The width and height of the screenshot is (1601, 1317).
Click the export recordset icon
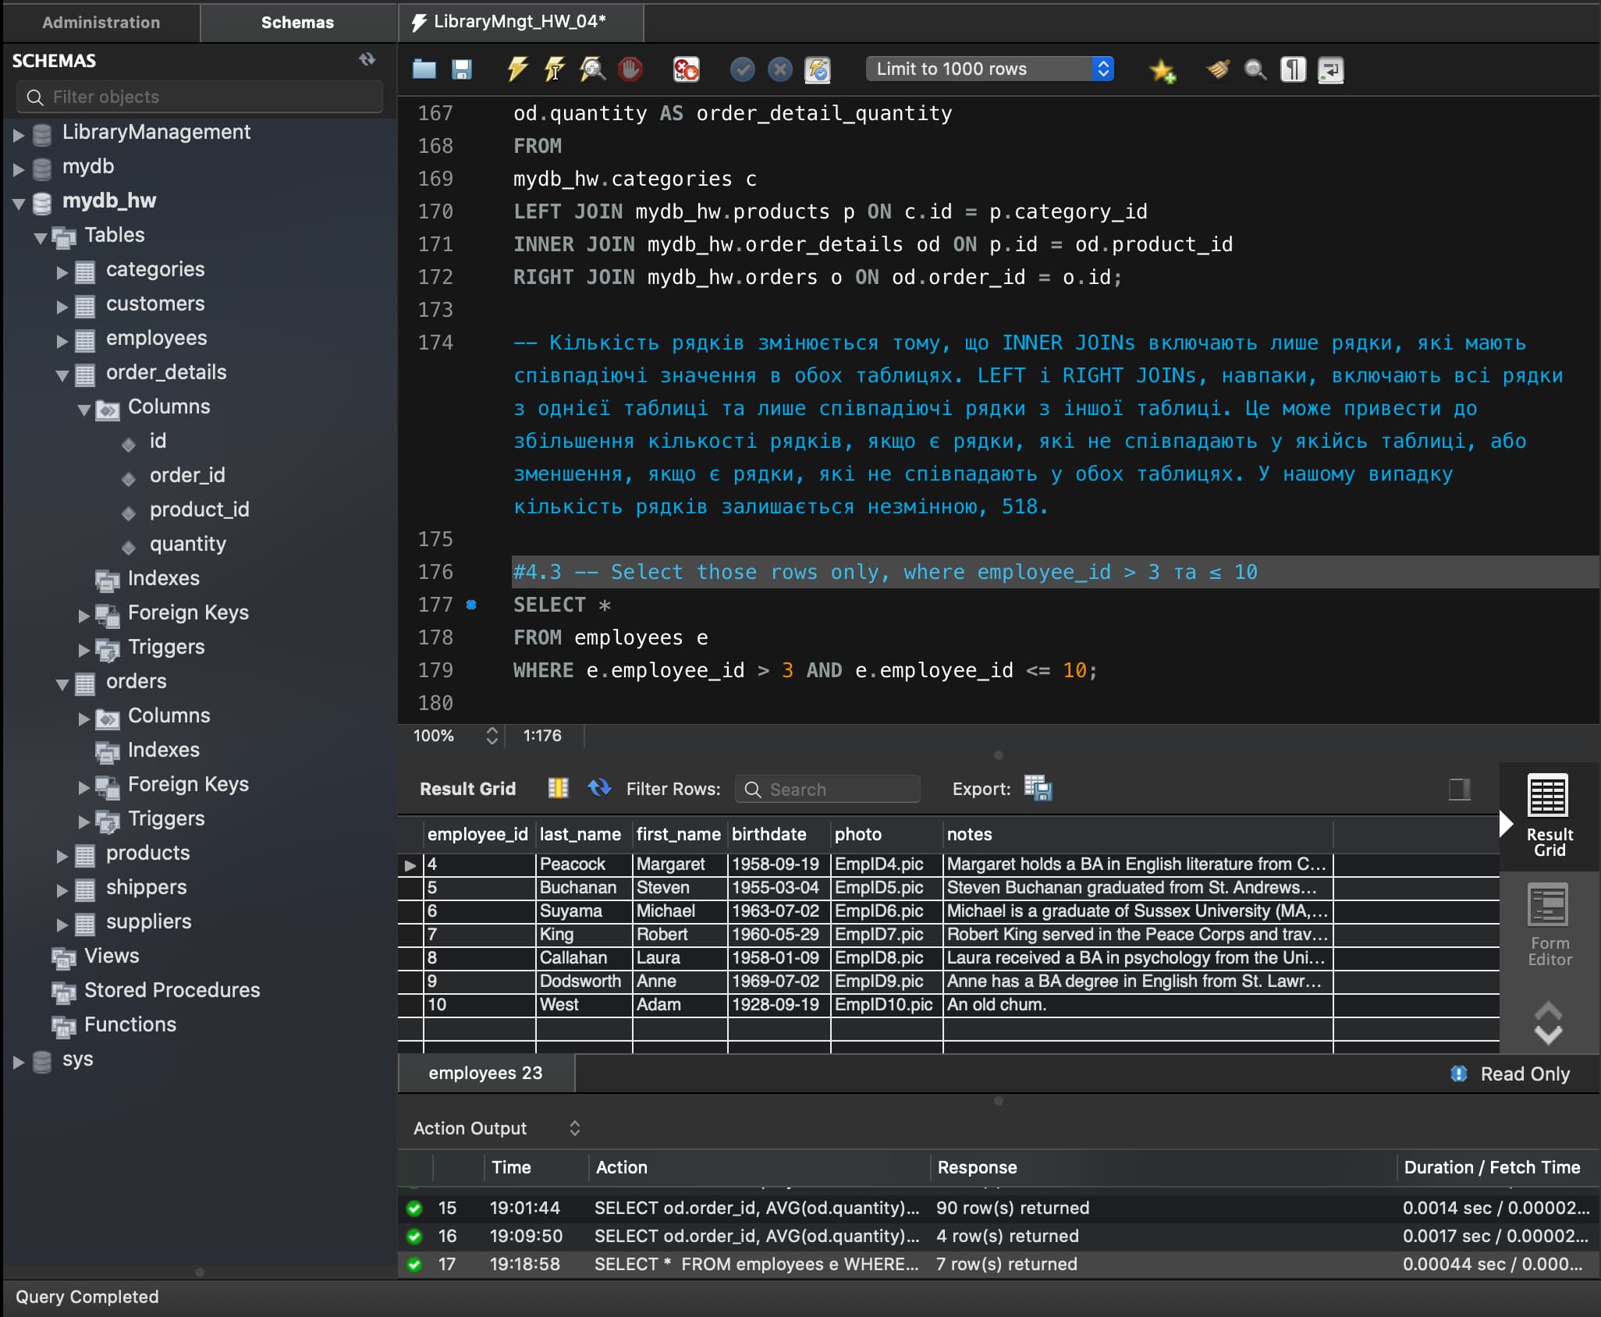(x=1038, y=788)
